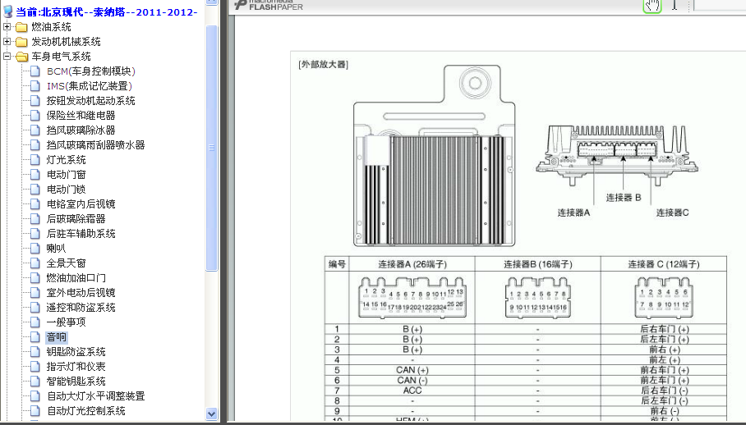Click the page icon next to 灯光系统
Image resolution: width=746 pixels, height=425 pixels.
tap(35, 159)
